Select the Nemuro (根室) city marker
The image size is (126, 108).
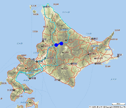tap(118, 56)
